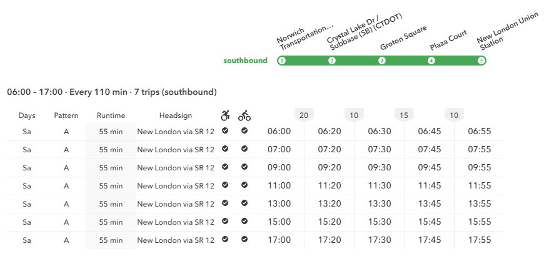Click the wheelchair accessibility column icon
Viewport: 554px width, 259px height.
(x=225, y=115)
